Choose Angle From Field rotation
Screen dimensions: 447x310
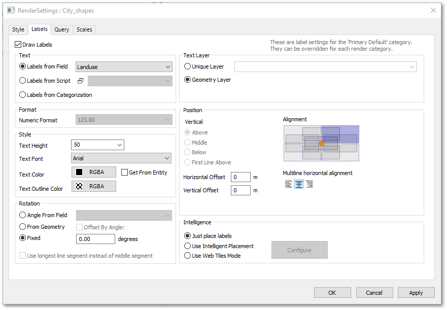tap(22, 215)
